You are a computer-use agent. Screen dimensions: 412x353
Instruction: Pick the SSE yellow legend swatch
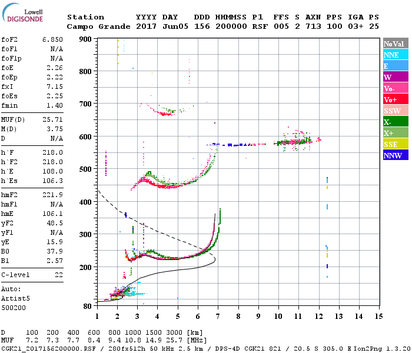tap(395, 145)
